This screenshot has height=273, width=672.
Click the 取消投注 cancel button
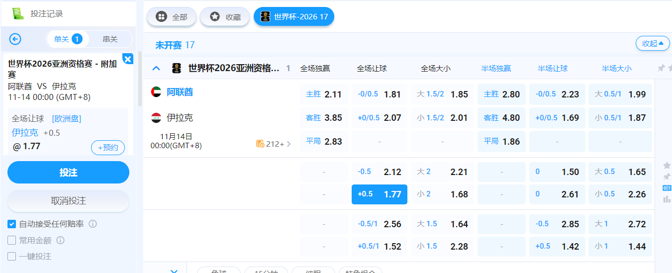68,201
